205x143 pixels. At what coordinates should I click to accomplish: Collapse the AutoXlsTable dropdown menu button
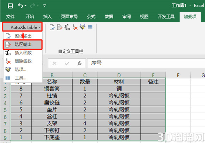click(22, 27)
